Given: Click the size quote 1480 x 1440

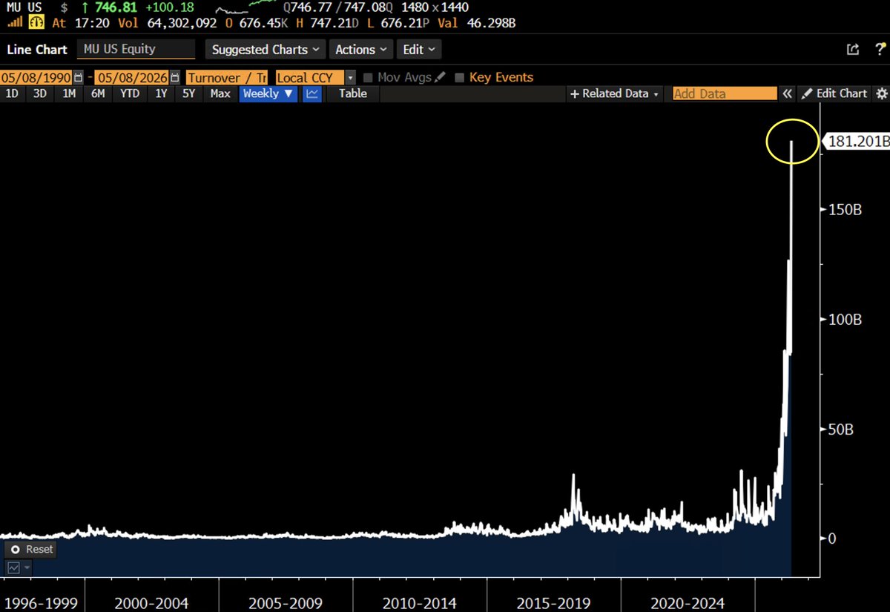Looking at the screenshot, I should click(434, 9).
